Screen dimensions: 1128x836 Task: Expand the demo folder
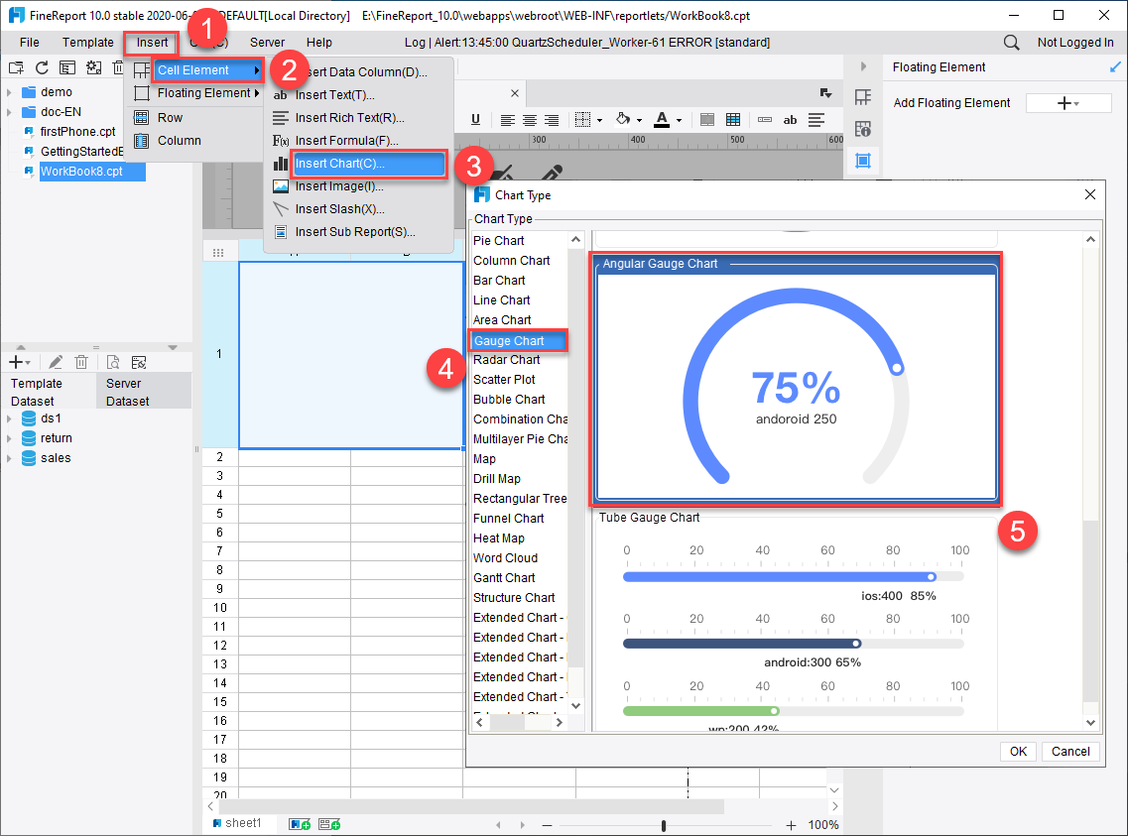pos(9,92)
